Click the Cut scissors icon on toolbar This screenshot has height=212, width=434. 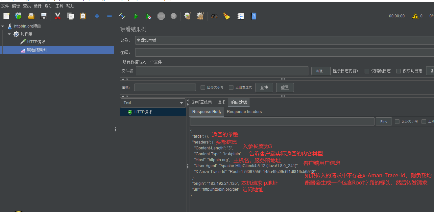tap(57, 16)
